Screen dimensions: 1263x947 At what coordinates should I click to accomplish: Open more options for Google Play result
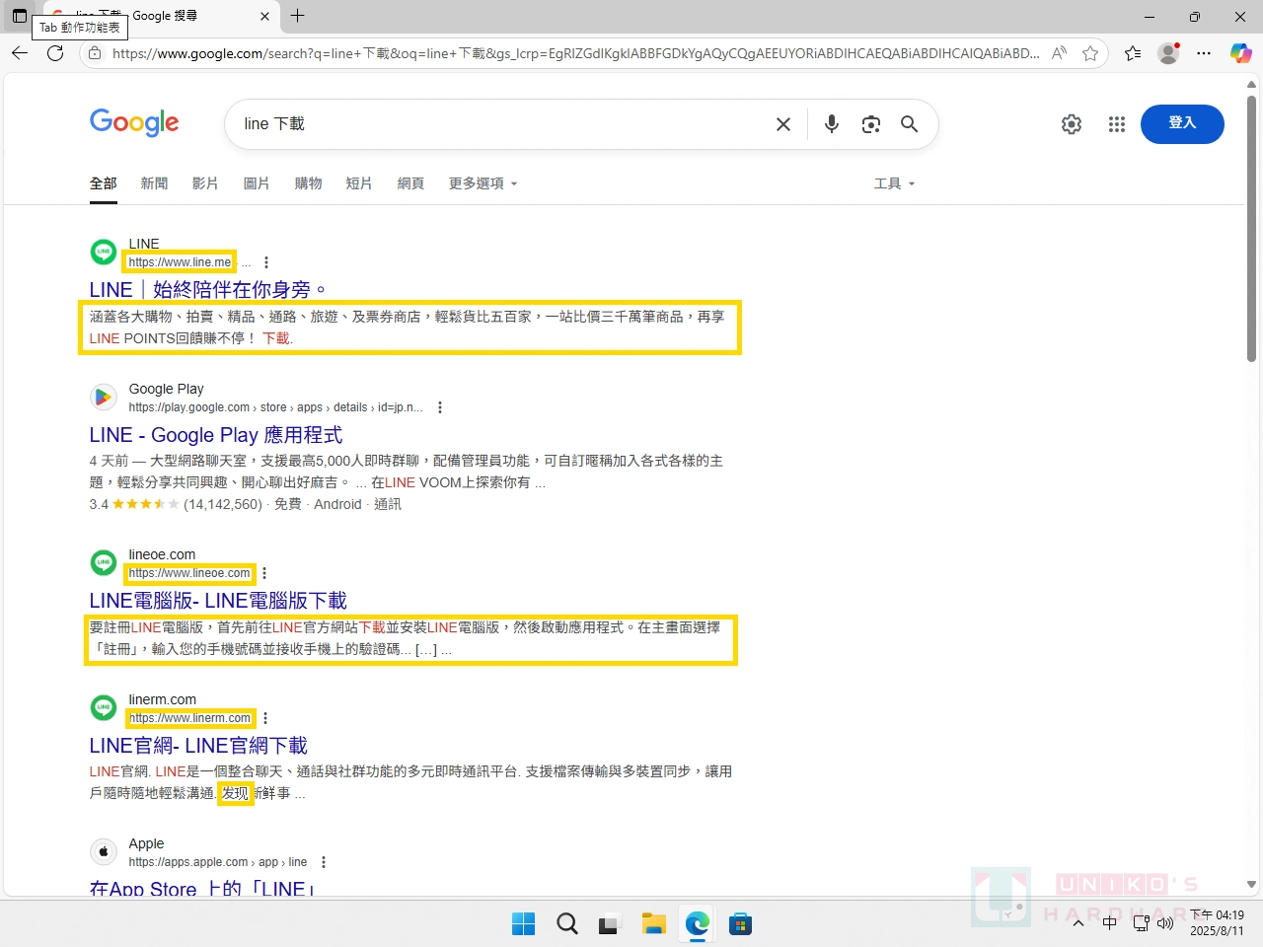440,407
